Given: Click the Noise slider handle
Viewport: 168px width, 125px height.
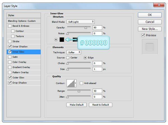Looking at the screenshot, I should 67,34.
